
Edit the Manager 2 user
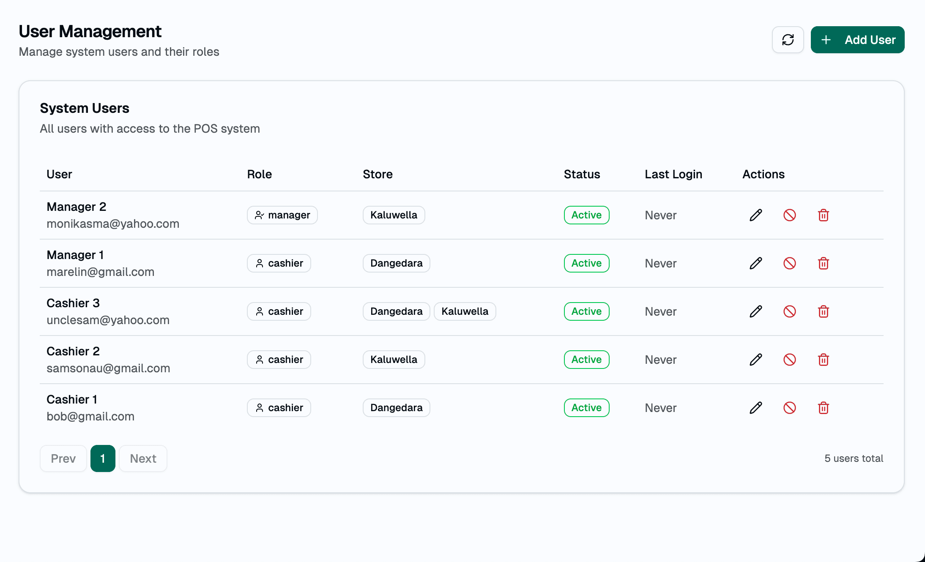tap(755, 215)
